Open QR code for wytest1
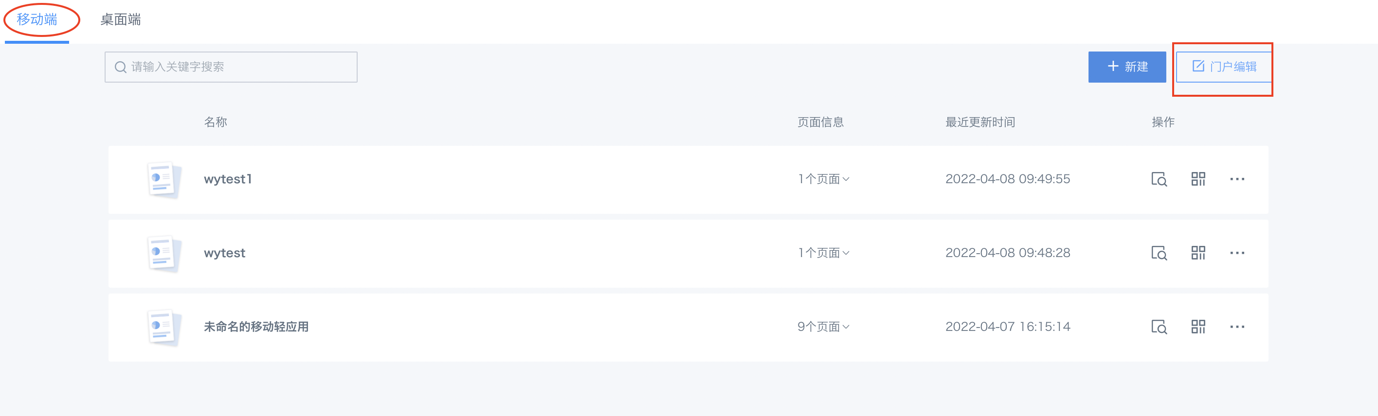This screenshot has height=416, width=1378. pos(1198,179)
